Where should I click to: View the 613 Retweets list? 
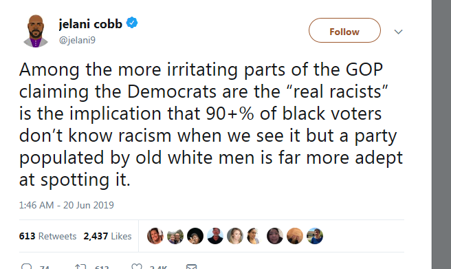[47, 236]
